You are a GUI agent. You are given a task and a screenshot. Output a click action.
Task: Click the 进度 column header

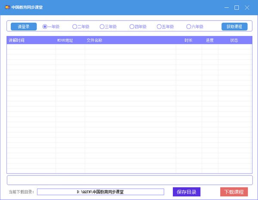click(210, 40)
